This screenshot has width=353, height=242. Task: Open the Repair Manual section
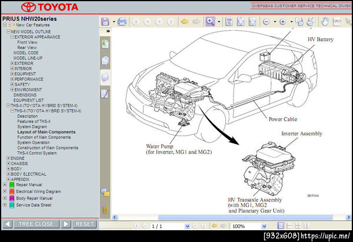(28, 184)
